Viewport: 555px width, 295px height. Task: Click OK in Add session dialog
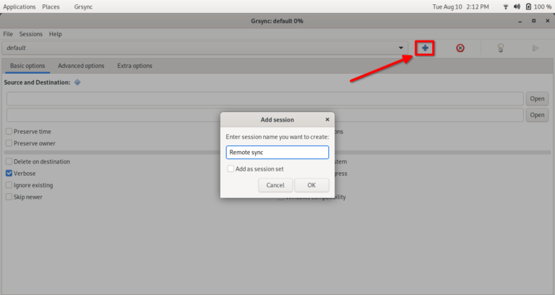click(x=311, y=185)
